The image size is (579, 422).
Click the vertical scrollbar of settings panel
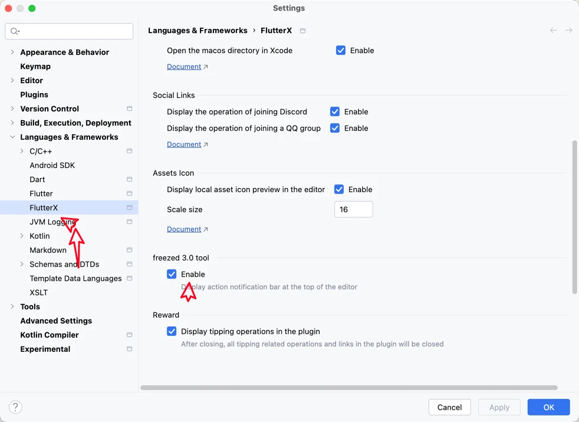click(574, 217)
